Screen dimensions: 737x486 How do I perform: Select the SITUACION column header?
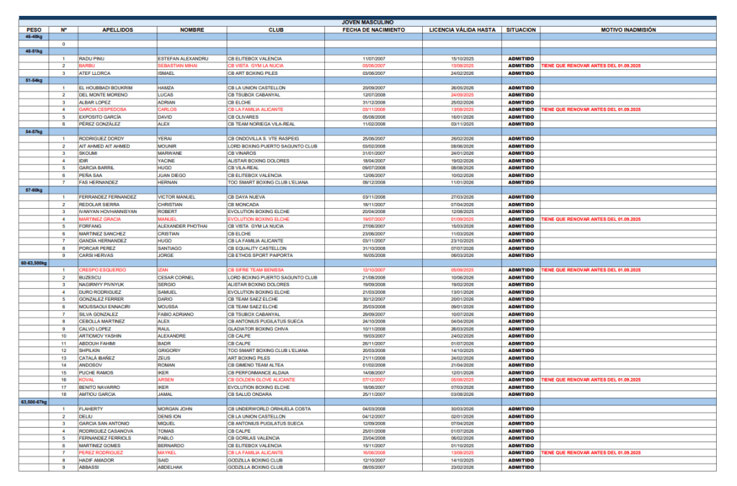(521, 30)
